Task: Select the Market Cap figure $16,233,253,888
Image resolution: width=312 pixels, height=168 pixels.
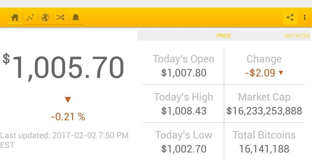Action: [x=264, y=111]
